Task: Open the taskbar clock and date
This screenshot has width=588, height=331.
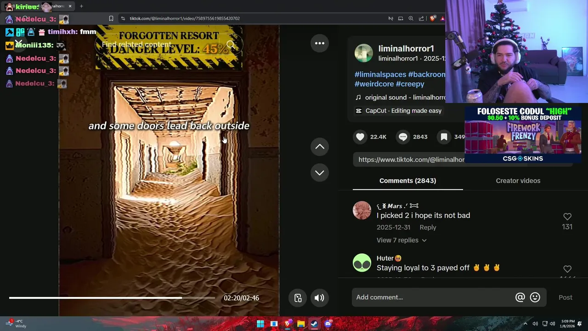Action: point(567,324)
